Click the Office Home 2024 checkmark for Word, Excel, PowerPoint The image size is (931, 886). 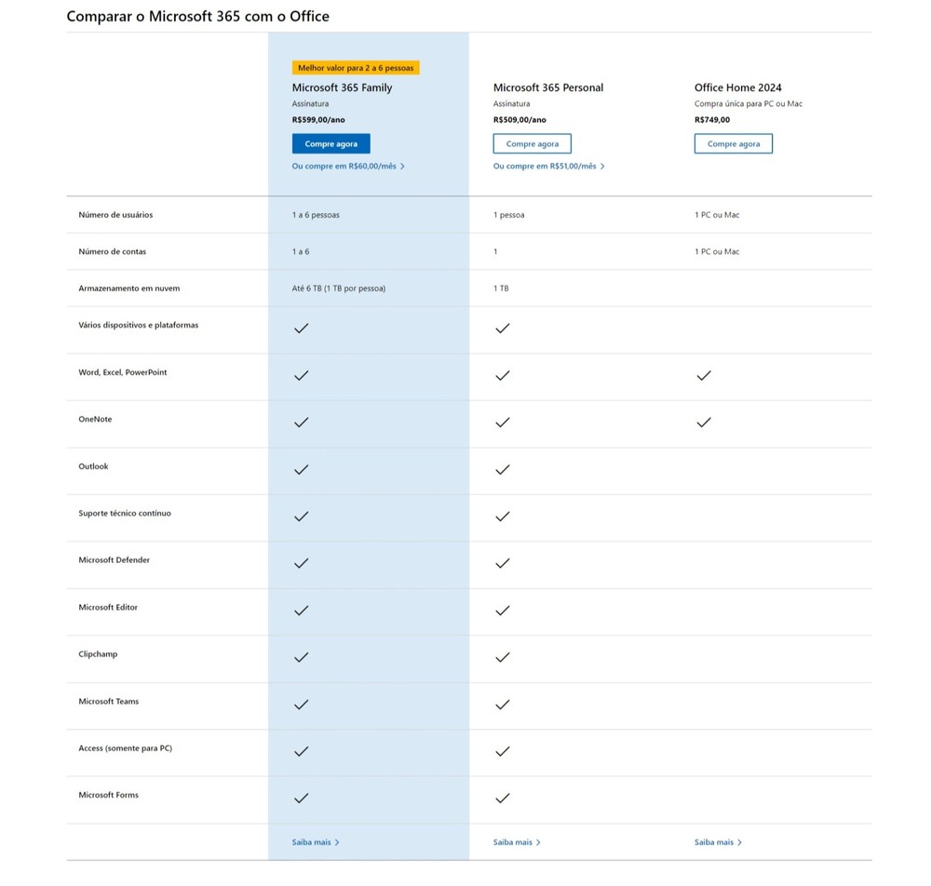(704, 376)
